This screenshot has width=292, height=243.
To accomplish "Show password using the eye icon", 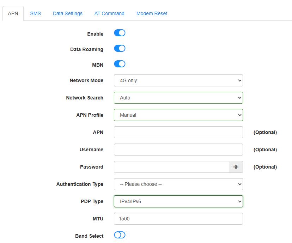I will [x=236, y=167].
